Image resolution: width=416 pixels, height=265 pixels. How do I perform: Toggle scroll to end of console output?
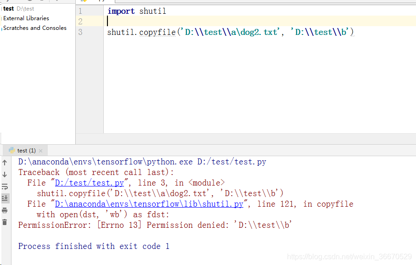pos(5,198)
